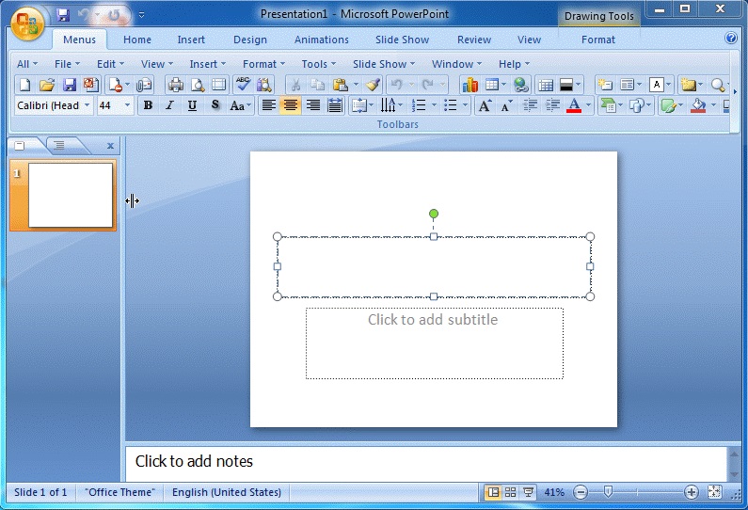The width and height of the screenshot is (748, 510).
Task: Click the zoom in plus button
Action: coord(691,492)
